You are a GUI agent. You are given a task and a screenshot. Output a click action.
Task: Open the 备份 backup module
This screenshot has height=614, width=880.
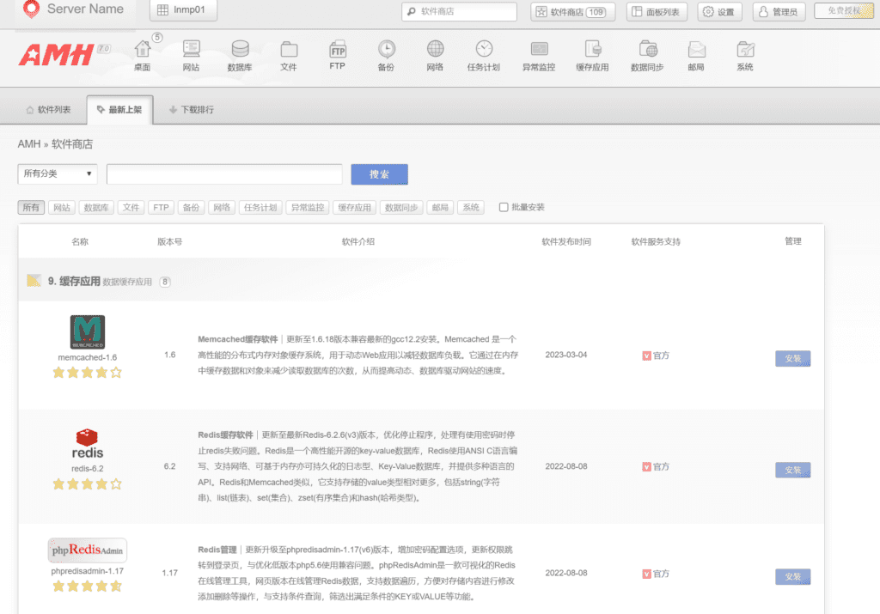point(386,56)
